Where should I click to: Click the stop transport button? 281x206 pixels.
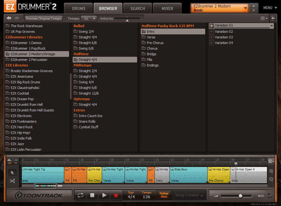pos(92,195)
